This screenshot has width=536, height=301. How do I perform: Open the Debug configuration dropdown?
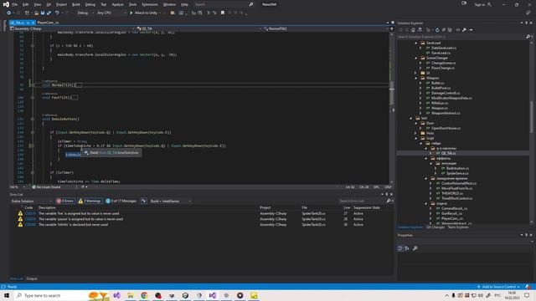(85, 13)
